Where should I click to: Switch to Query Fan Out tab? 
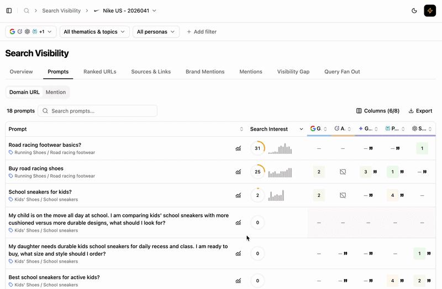342,72
